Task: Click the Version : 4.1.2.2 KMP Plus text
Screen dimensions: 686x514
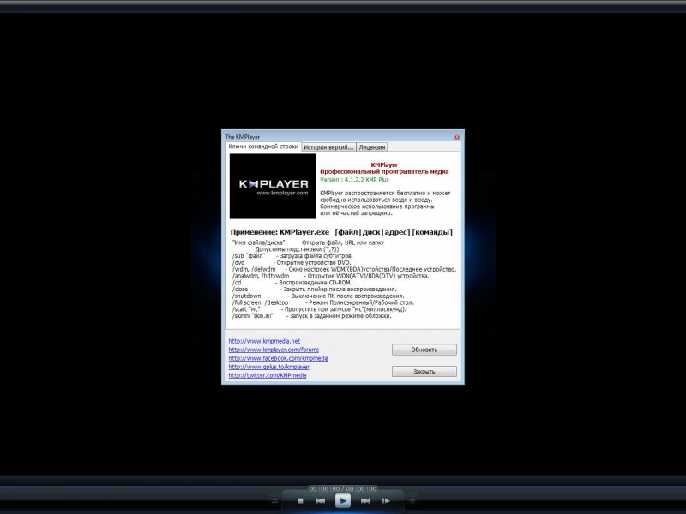Action: click(x=354, y=180)
